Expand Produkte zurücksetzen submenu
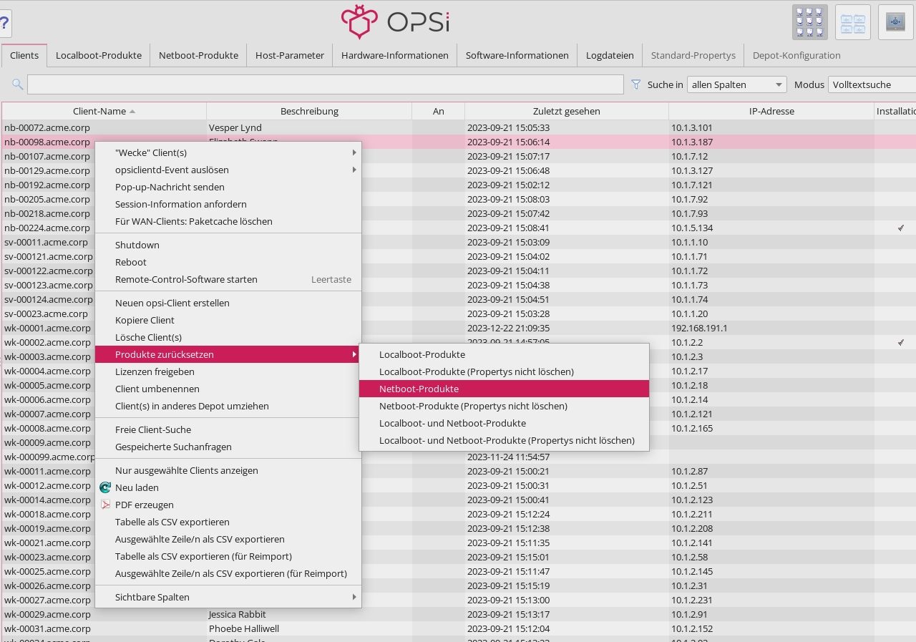This screenshot has height=642, width=916. coord(228,354)
